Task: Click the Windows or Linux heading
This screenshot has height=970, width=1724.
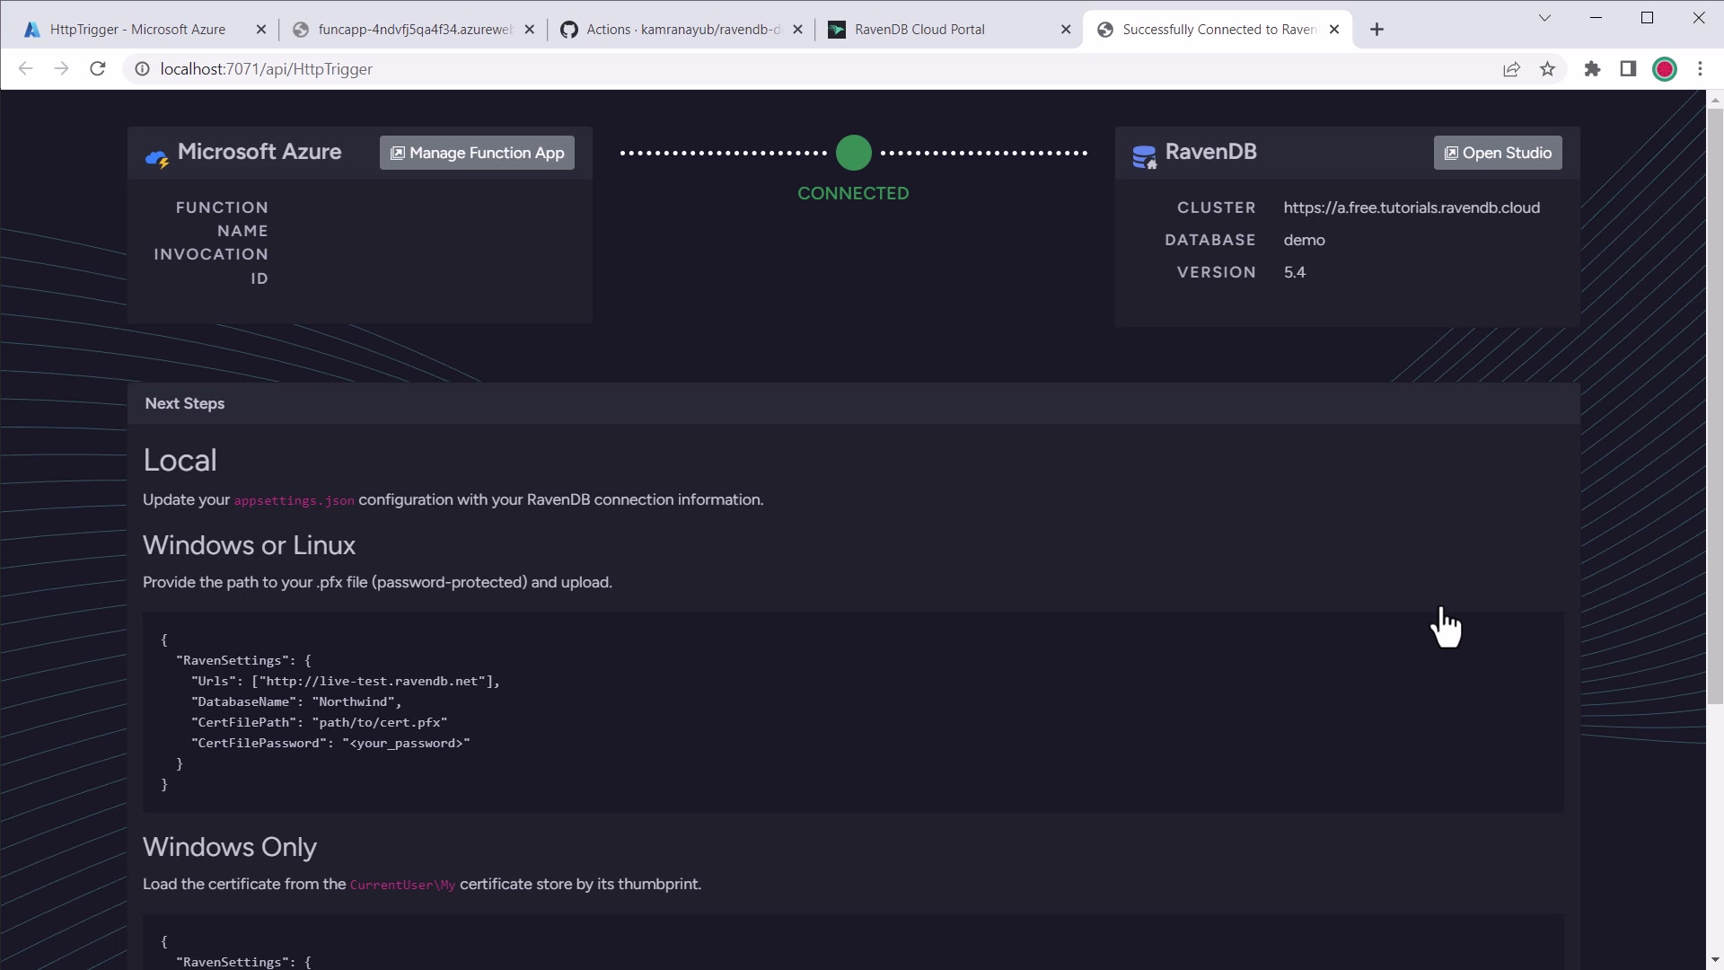Action: [x=249, y=545]
